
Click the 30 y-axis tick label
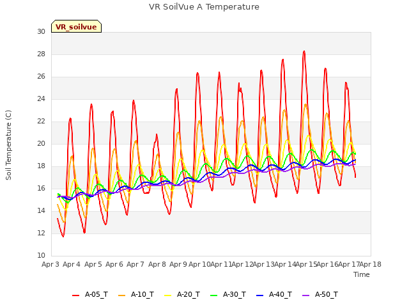[x=41, y=31]
